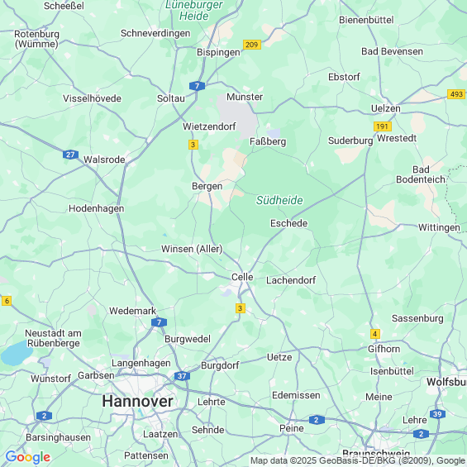Select the Gifhorn town label
The height and width of the screenshot is (467, 467).
[x=384, y=349]
